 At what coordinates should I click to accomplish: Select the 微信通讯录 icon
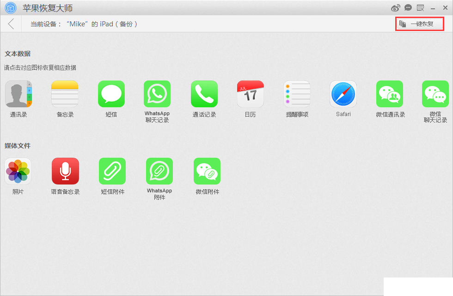click(x=390, y=94)
